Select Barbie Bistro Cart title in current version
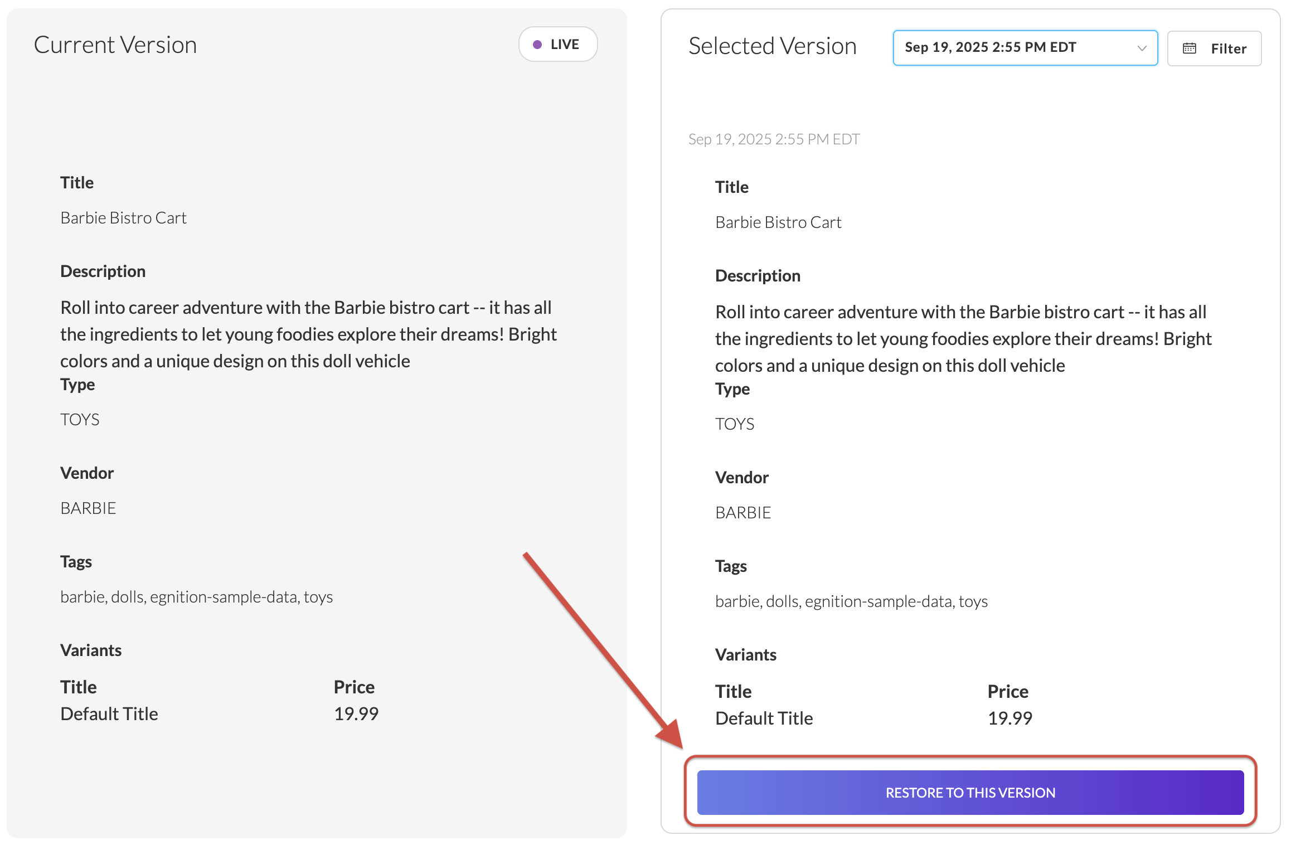The image size is (1291, 845). 123,218
